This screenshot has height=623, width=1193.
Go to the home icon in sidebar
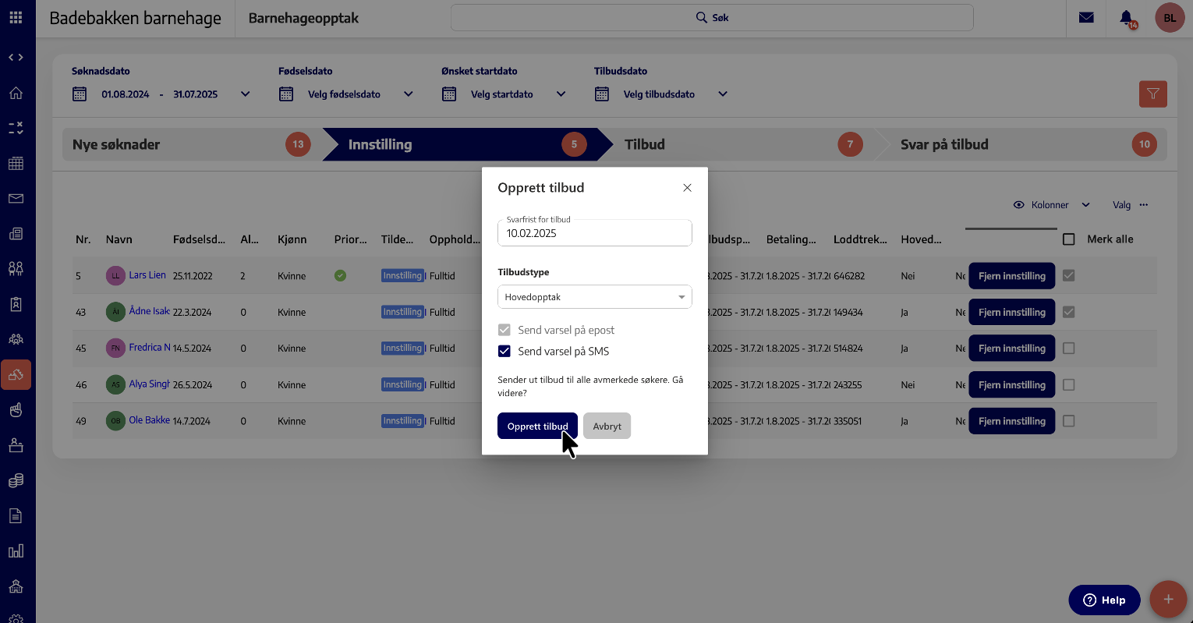click(x=16, y=94)
